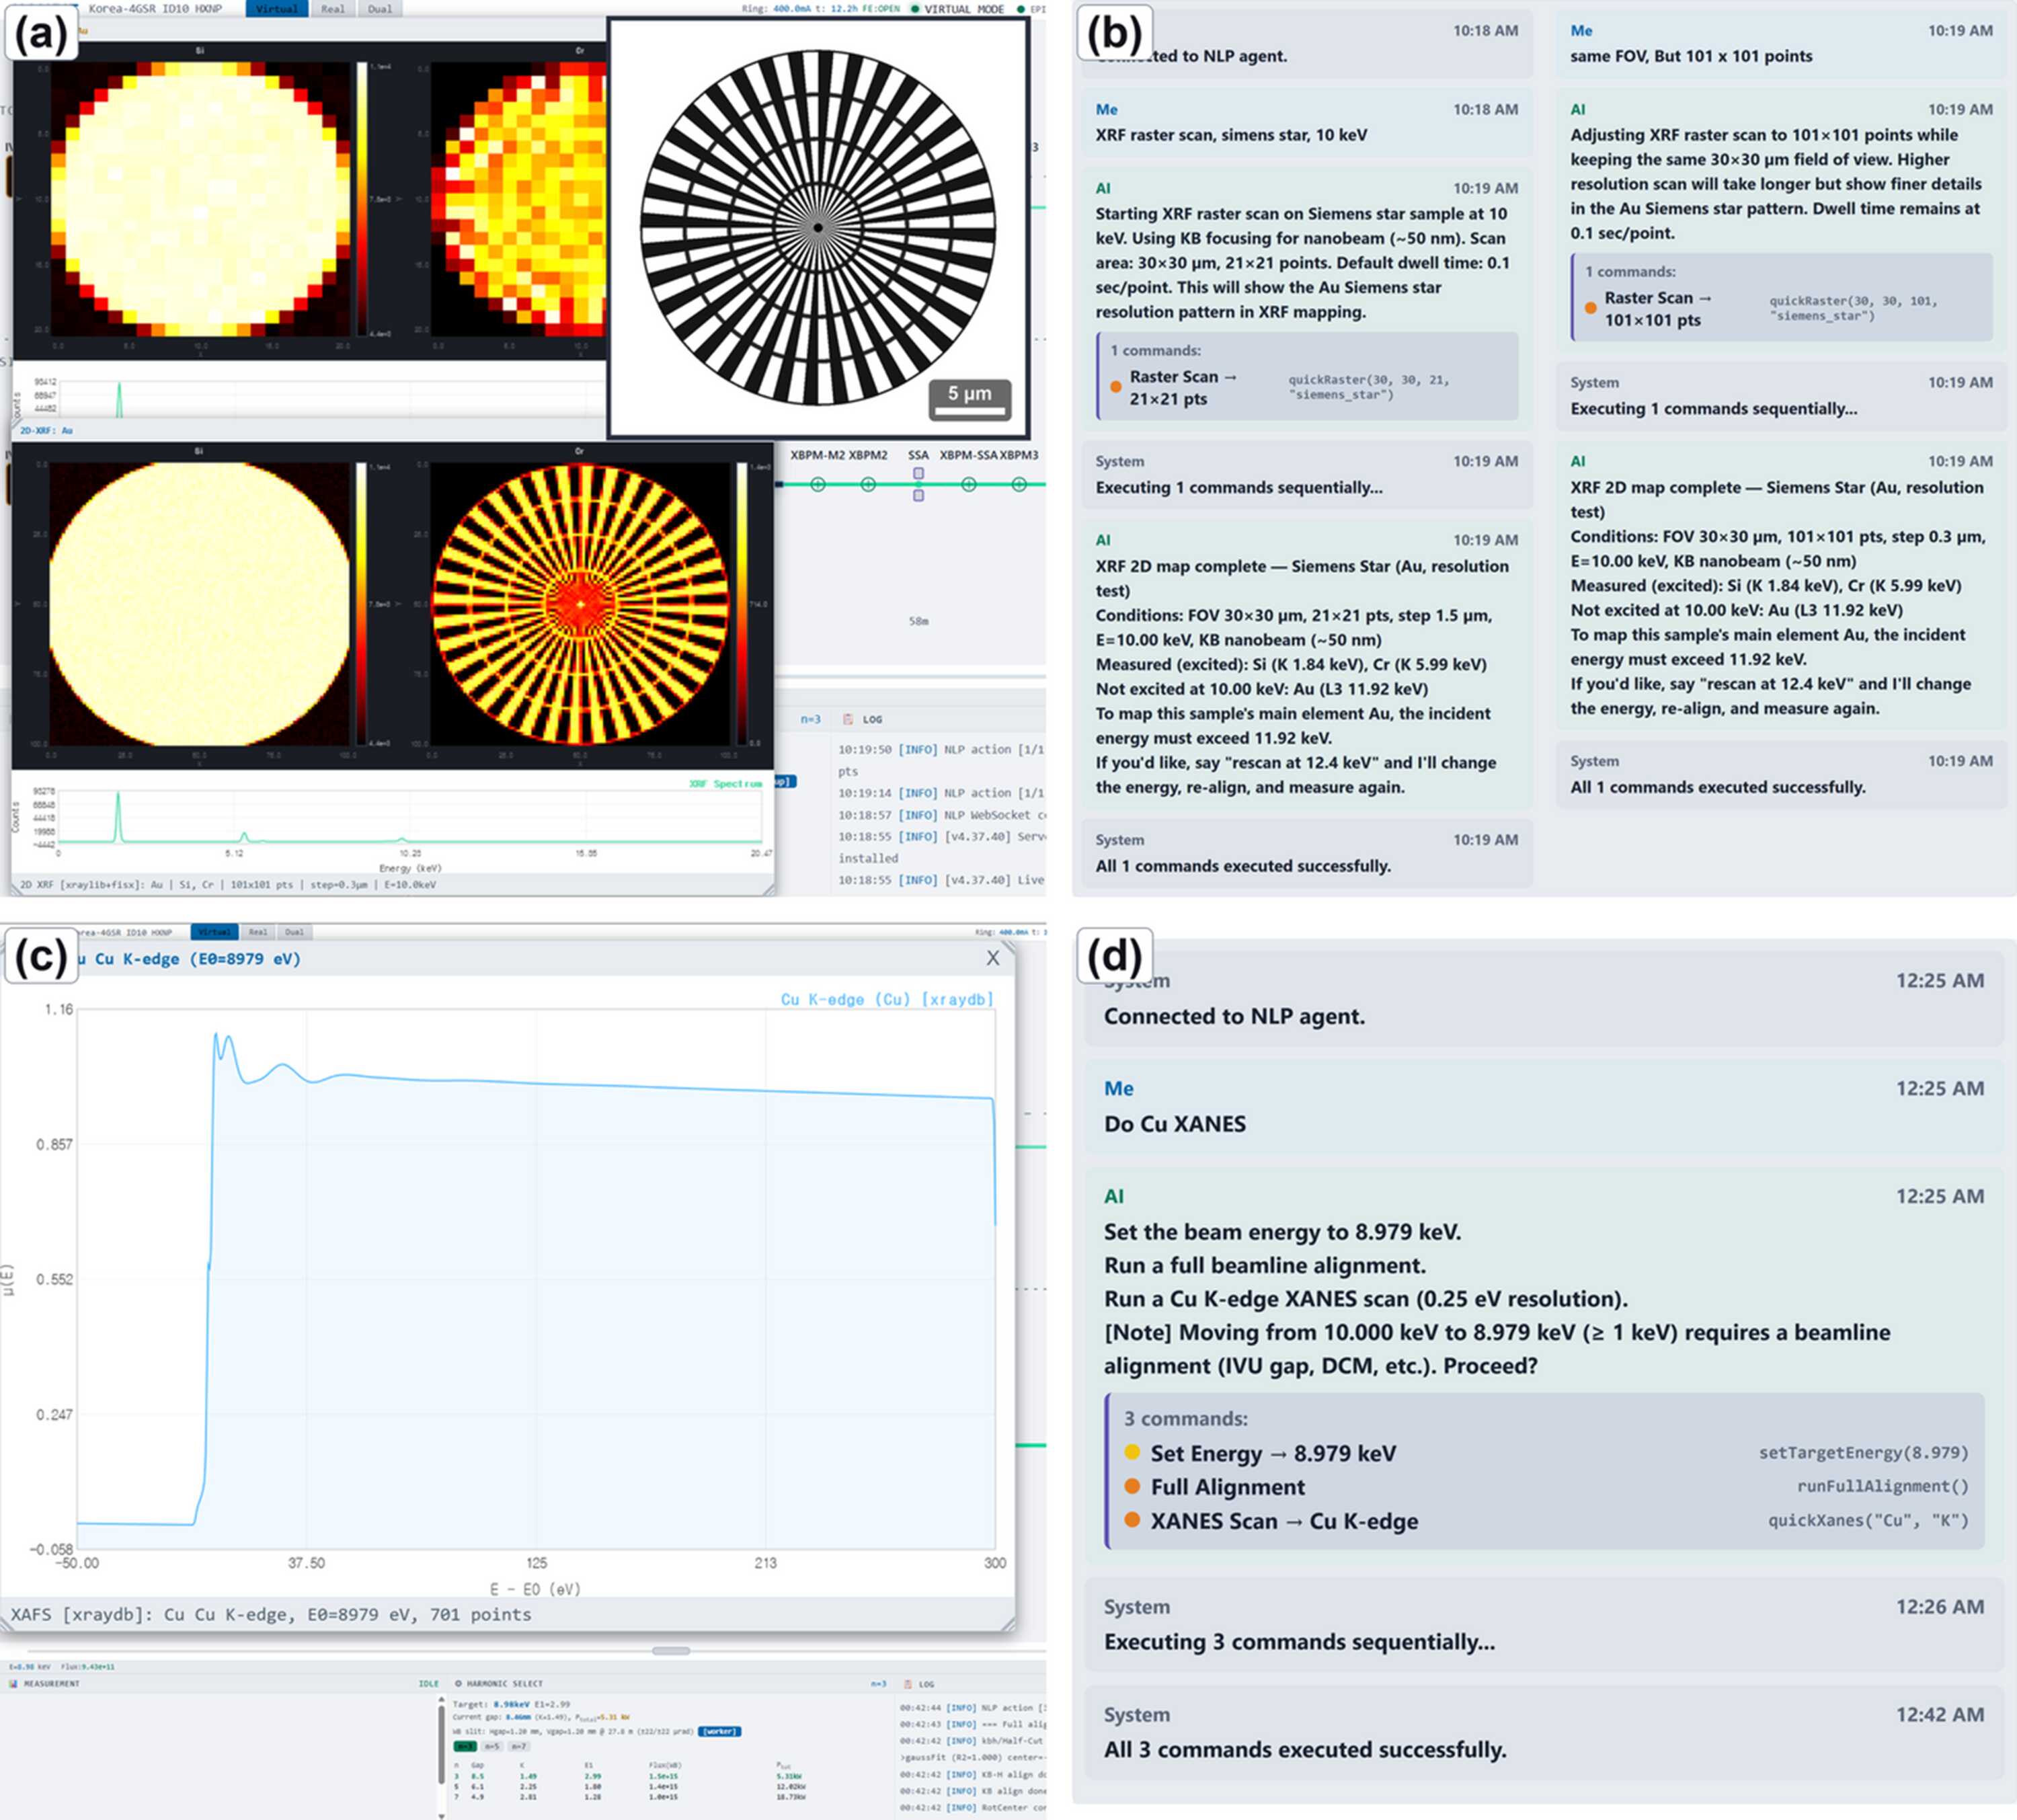The width and height of the screenshot is (2017, 1820).
Task: Close the Cu K-edge plot window
Action: pos(993,958)
